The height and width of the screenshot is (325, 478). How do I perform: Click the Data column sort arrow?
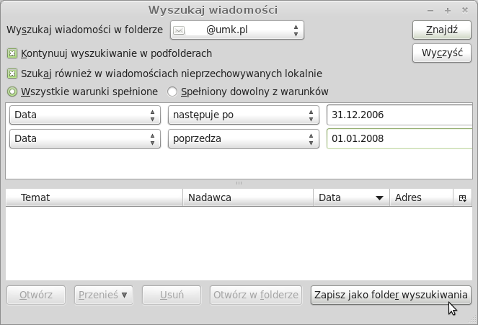[379, 197]
